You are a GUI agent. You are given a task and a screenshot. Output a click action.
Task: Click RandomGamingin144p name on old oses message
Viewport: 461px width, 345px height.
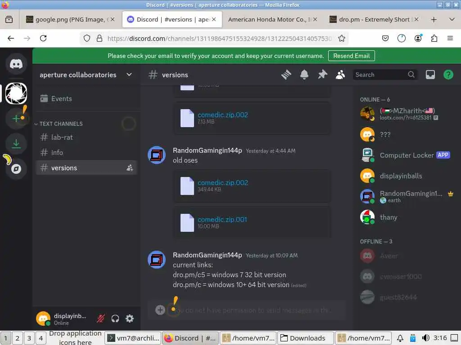point(207,150)
